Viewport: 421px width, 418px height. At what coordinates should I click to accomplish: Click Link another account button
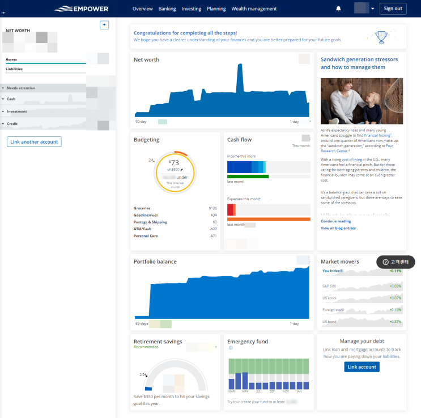point(34,142)
